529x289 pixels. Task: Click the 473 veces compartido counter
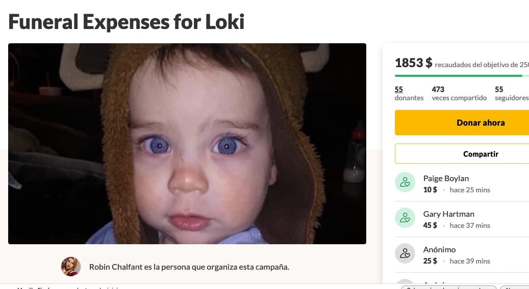click(x=459, y=93)
